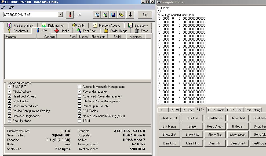Switch to the Extra tests tab
This screenshot has height=156, width=266.
[138, 25]
